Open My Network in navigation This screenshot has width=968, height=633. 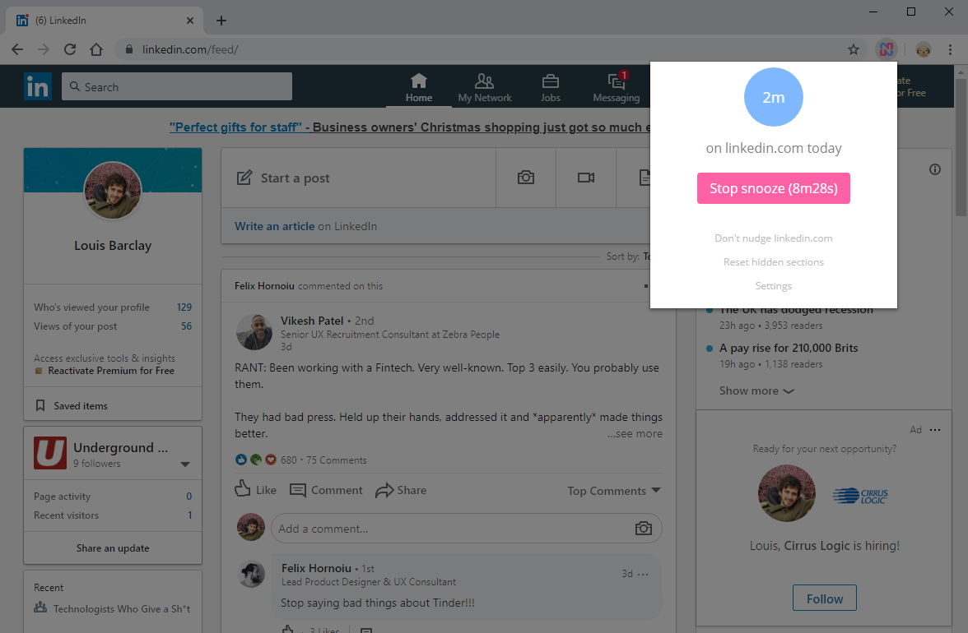485,88
